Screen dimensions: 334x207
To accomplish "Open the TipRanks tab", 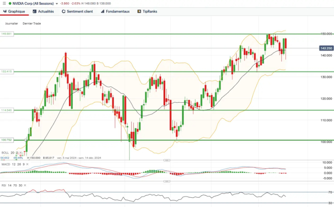I will [147, 11].
